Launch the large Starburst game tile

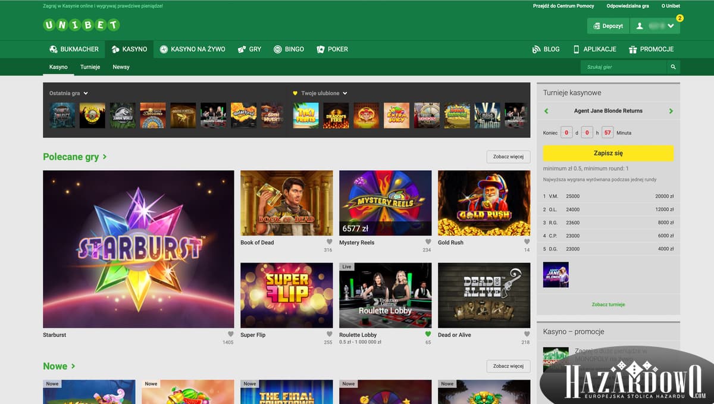click(x=138, y=249)
